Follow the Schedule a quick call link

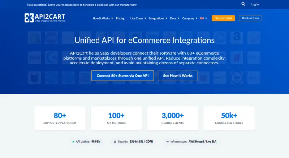tap(96, 5)
